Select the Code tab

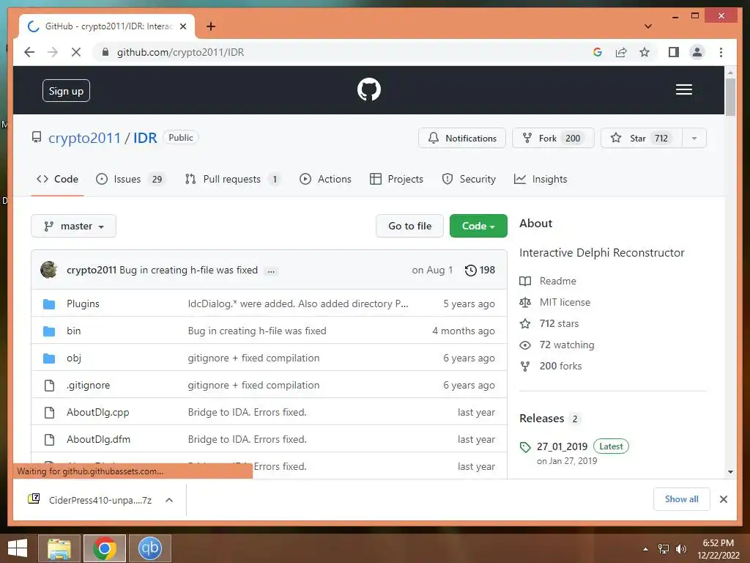point(57,179)
